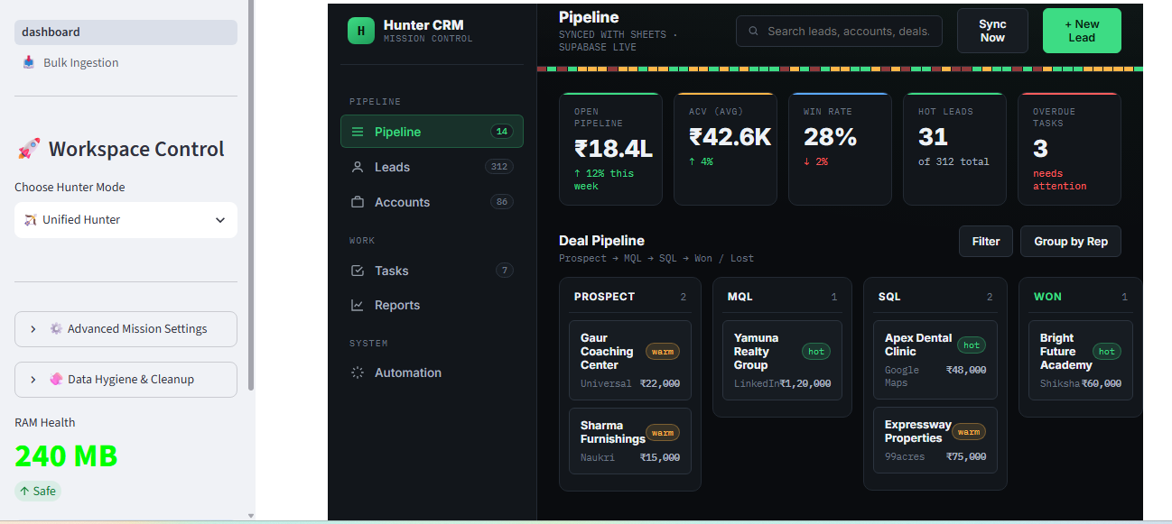Click the Leads person icon
The image size is (1172, 524).
tap(358, 167)
